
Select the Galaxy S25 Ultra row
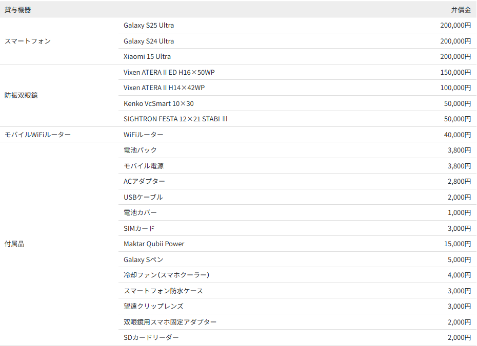(x=149, y=25)
